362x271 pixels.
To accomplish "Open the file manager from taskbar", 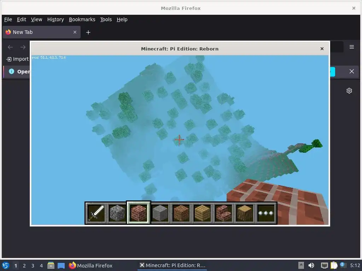I will 51,265.
